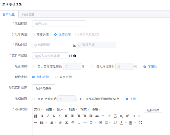Open the emoticons picker in the editor
170x135 pixels.
115,122
